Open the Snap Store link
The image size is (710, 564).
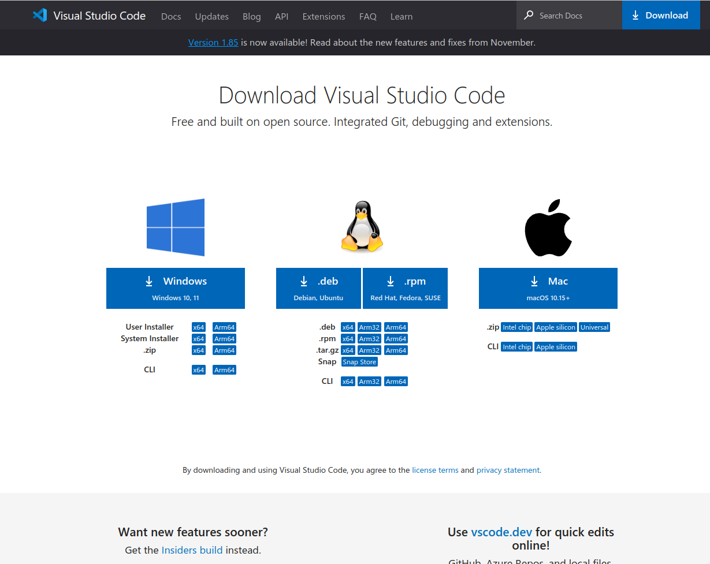click(359, 362)
